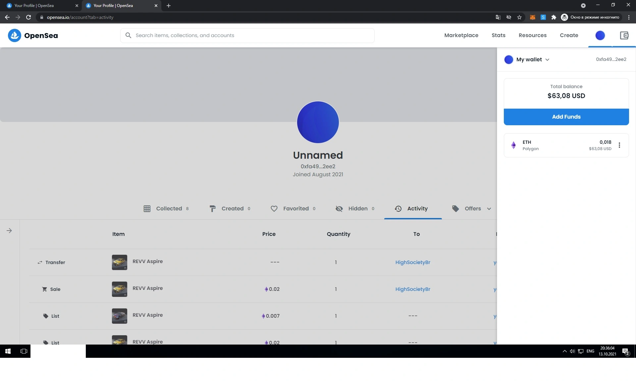Close the active Your Profile browser tab

pyautogui.click(x=156, y=6)
